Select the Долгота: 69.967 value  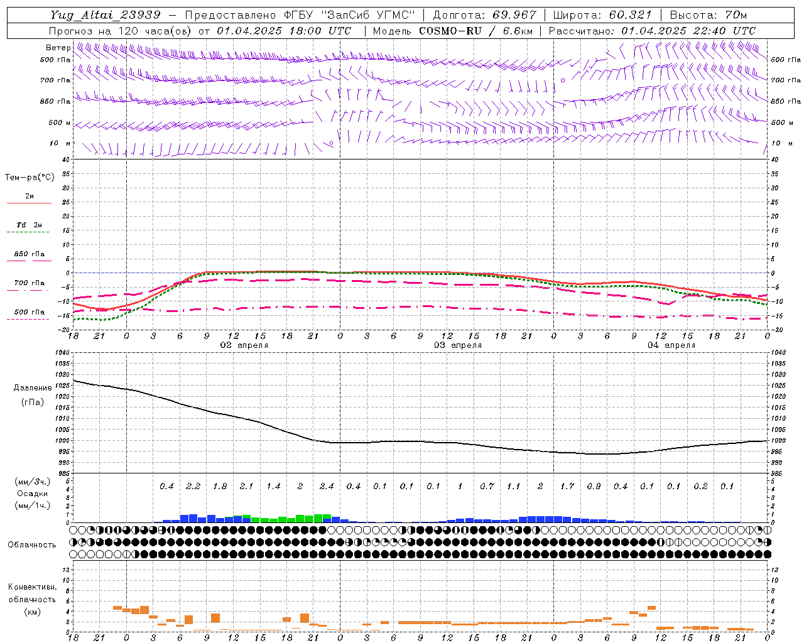pos(485,15)
